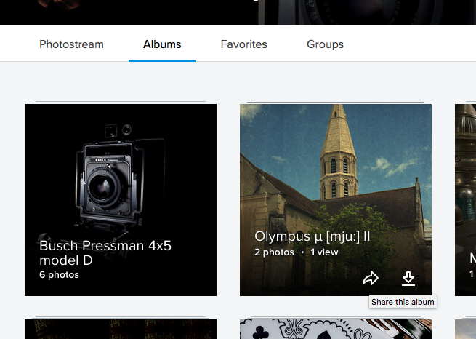Switch to the Favorites tab
The width and height of the screenshot is (476, 339).
coord(243,44)
